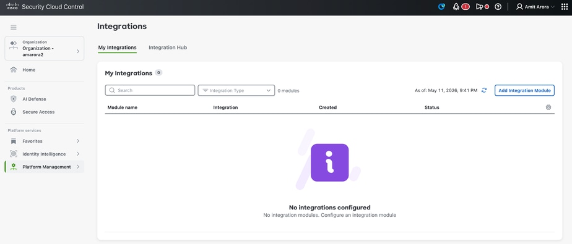This screenshot has height=244, width=572.
Task: Click 'No integrations configured' message
Action: click(330, 208)
